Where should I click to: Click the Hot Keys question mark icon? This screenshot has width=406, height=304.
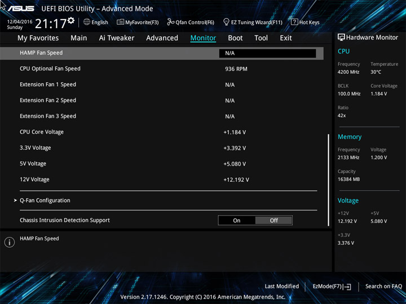(x=294, y=22)
